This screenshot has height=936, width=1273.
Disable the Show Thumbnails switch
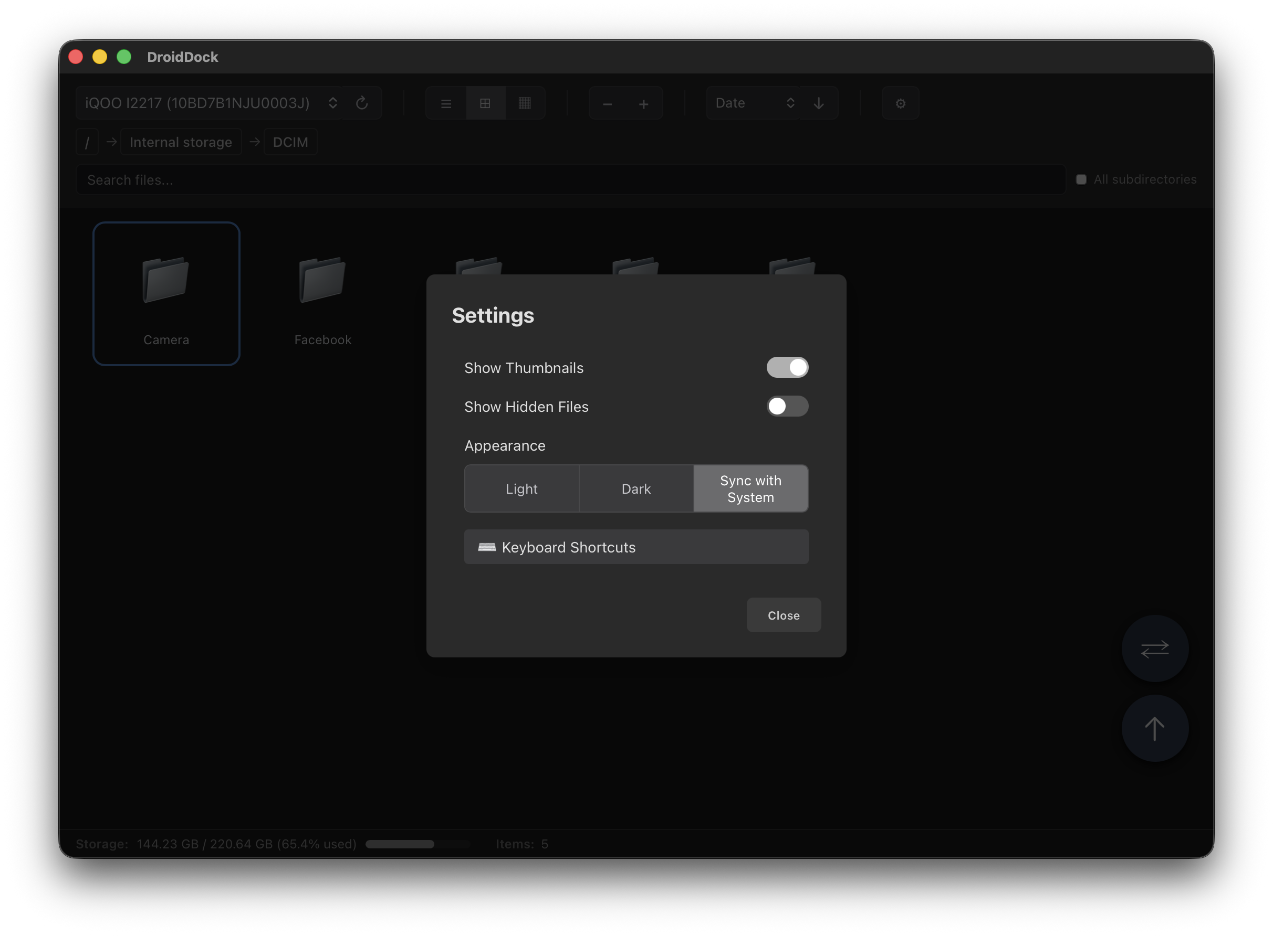coord(788,368)
